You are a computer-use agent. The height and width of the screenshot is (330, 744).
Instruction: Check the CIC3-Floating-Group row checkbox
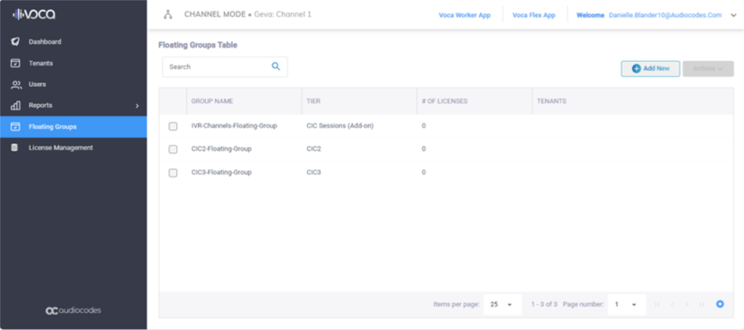(173, 172)
